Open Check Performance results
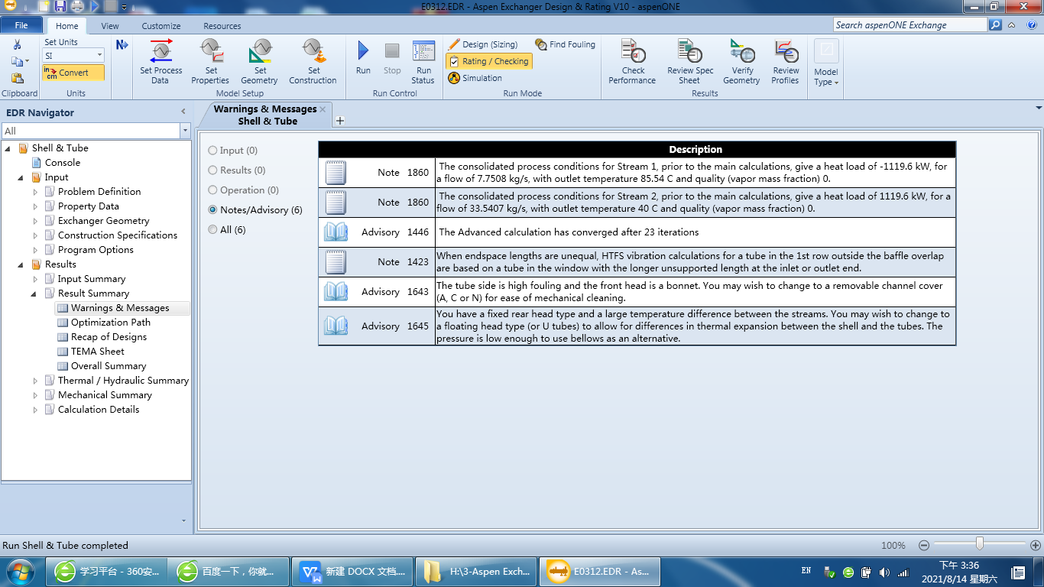Viewport: 1044px width, 587px height. 633,61
